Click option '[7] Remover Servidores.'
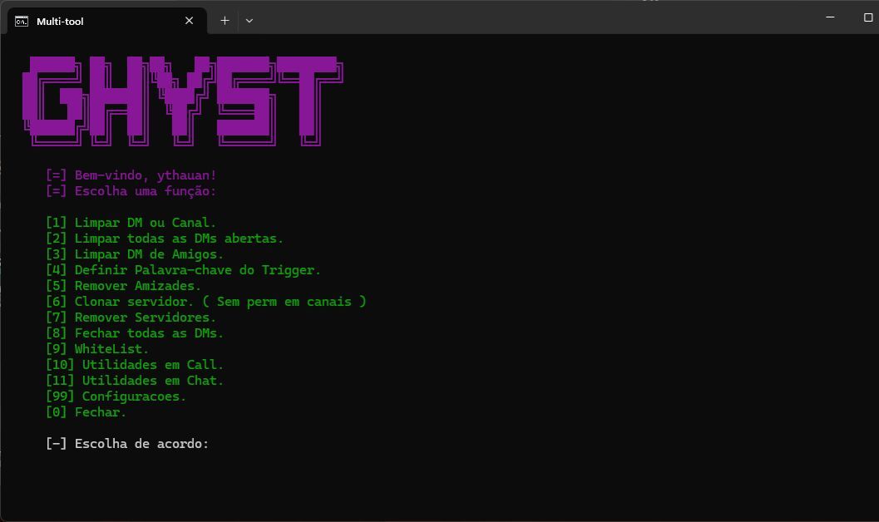Image resolution: width=879 pixels, height=522 pixels. click(131, 317)
